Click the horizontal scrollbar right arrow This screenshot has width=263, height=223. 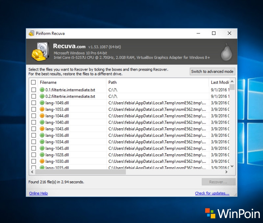click(x=227, y=172)
